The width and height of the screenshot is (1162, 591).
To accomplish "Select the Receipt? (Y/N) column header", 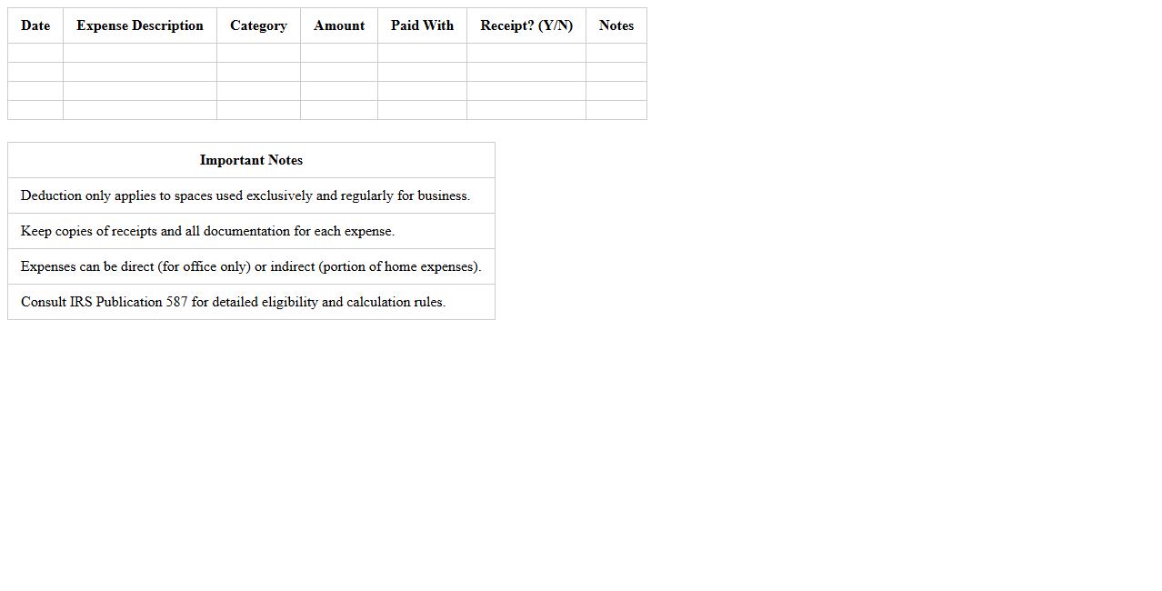I will (x=526, y=25).
